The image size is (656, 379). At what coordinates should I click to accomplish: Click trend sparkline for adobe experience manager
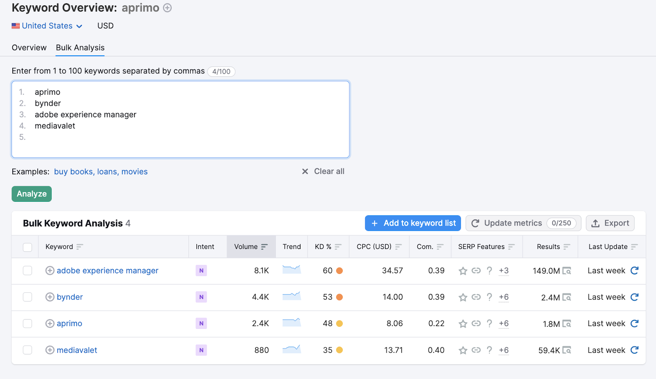coord(292,269)
